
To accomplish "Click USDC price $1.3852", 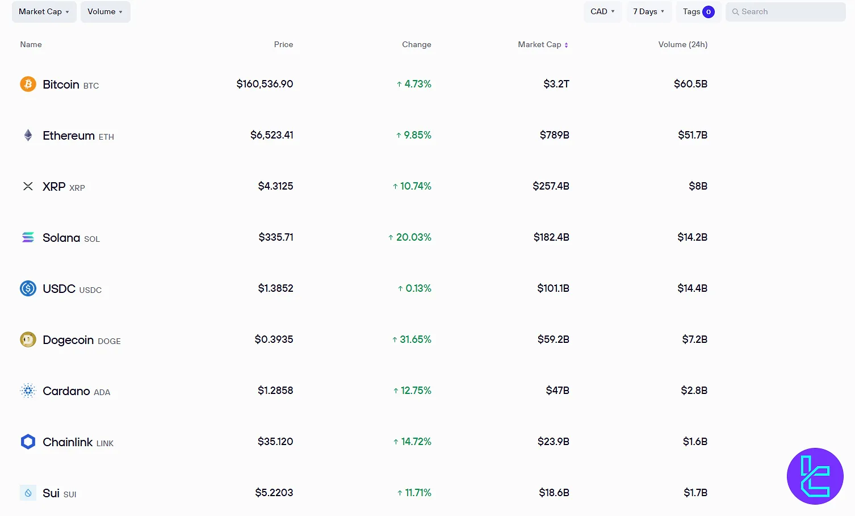I will [275, 288].
